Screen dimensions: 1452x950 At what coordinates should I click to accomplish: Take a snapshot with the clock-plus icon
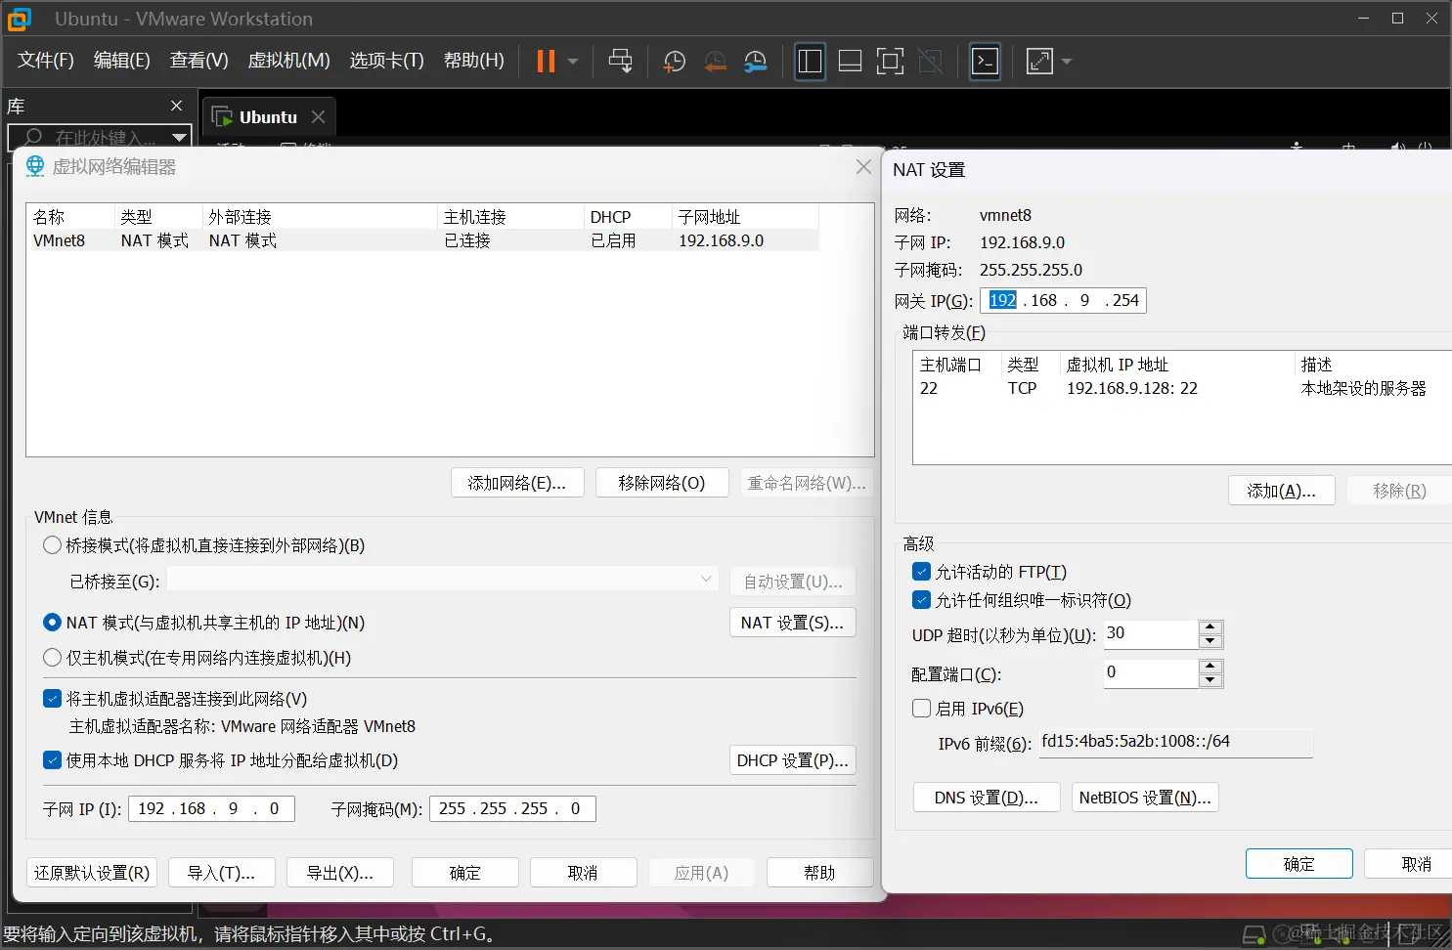pyautogui.click(x=674, y=62)
